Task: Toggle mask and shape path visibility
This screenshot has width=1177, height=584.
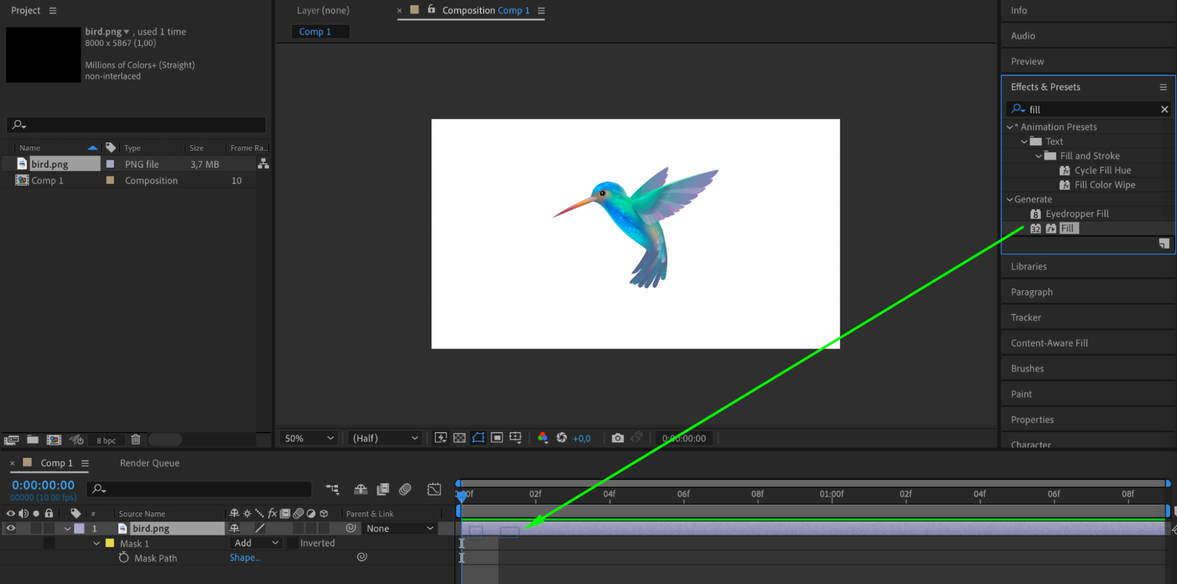Action: click(x=478, y=437)
